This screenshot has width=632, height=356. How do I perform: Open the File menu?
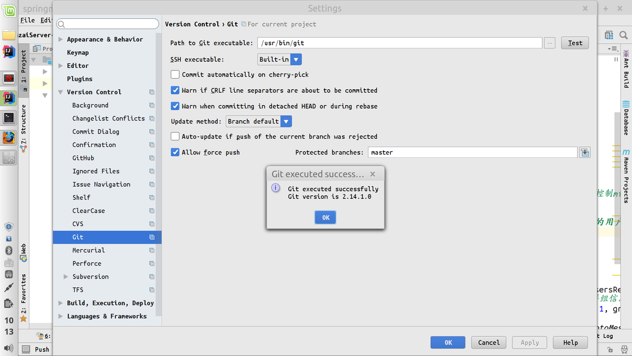(28, 20)
